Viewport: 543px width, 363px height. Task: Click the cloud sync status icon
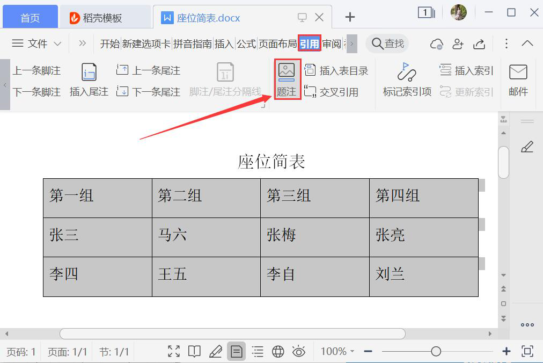pyautogui.click(x=436, y=44)
